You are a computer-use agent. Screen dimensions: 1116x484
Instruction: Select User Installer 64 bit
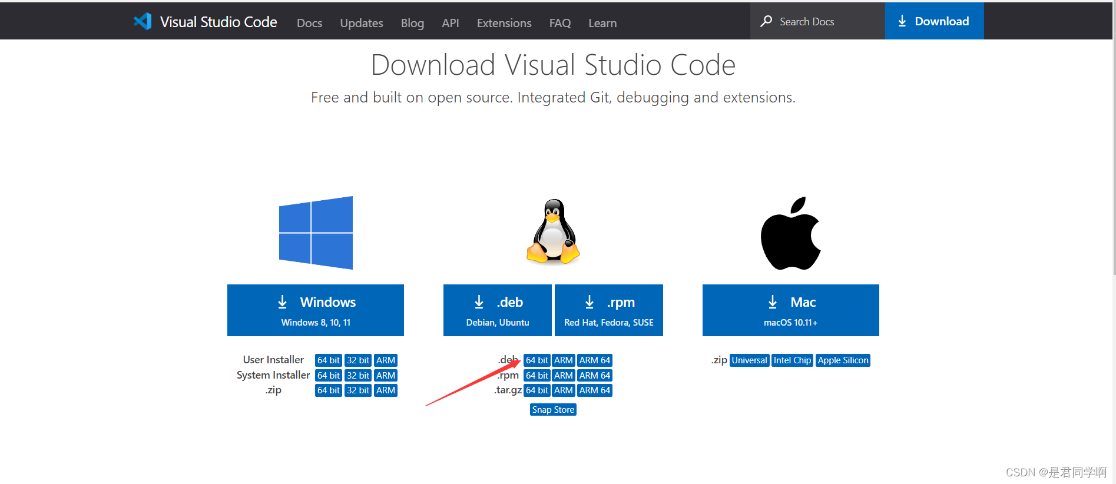pyautogui.click(x=329, y=360)
